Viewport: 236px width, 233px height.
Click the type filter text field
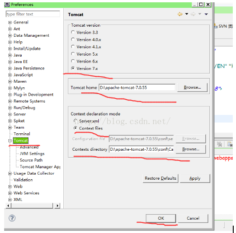pyautogui.click(x=33, y=14)
